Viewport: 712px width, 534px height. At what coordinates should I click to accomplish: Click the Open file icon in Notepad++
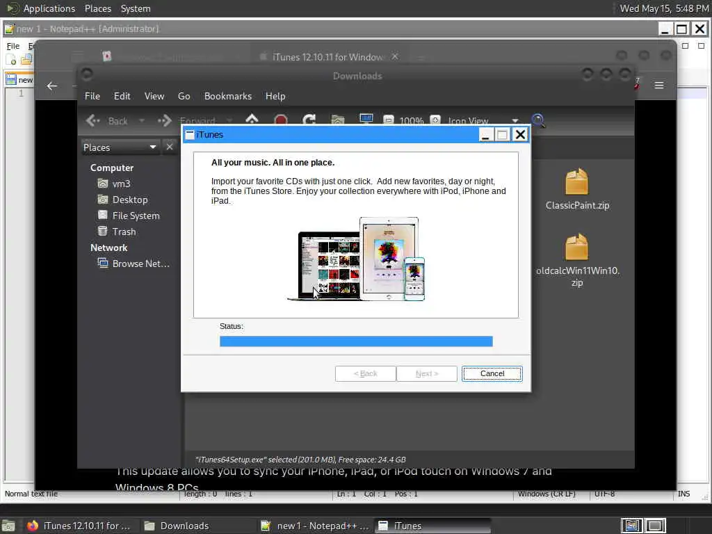[x=26, y=60]
